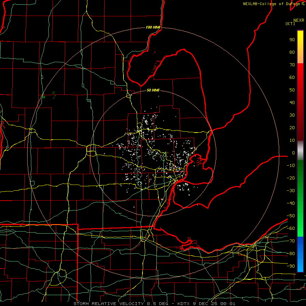Image resolution: width=306 pixels, height=306 pixels.
Task: Click the blue bottom segment of the color scale
Action: (x=300, y=254)
